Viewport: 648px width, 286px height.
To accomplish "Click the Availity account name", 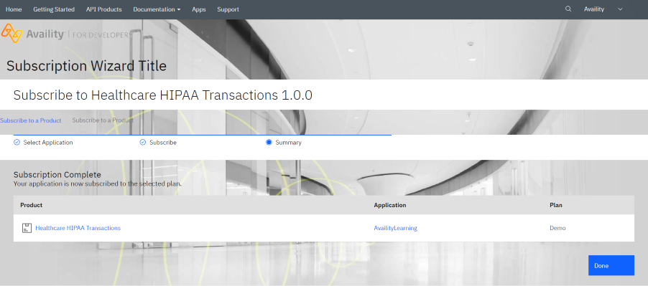I will 594,9.
